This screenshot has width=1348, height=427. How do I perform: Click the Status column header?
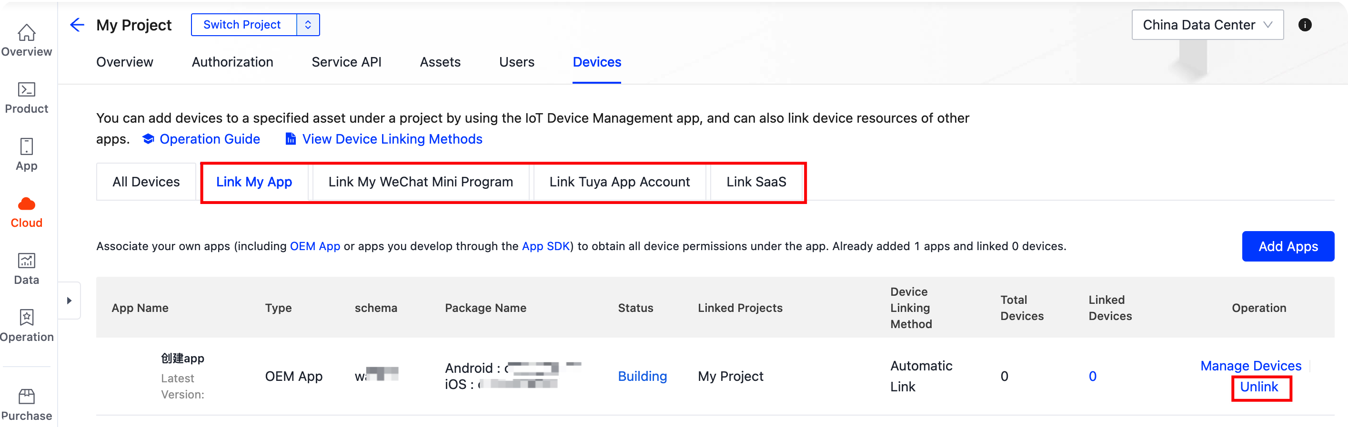tap(635, 308)
